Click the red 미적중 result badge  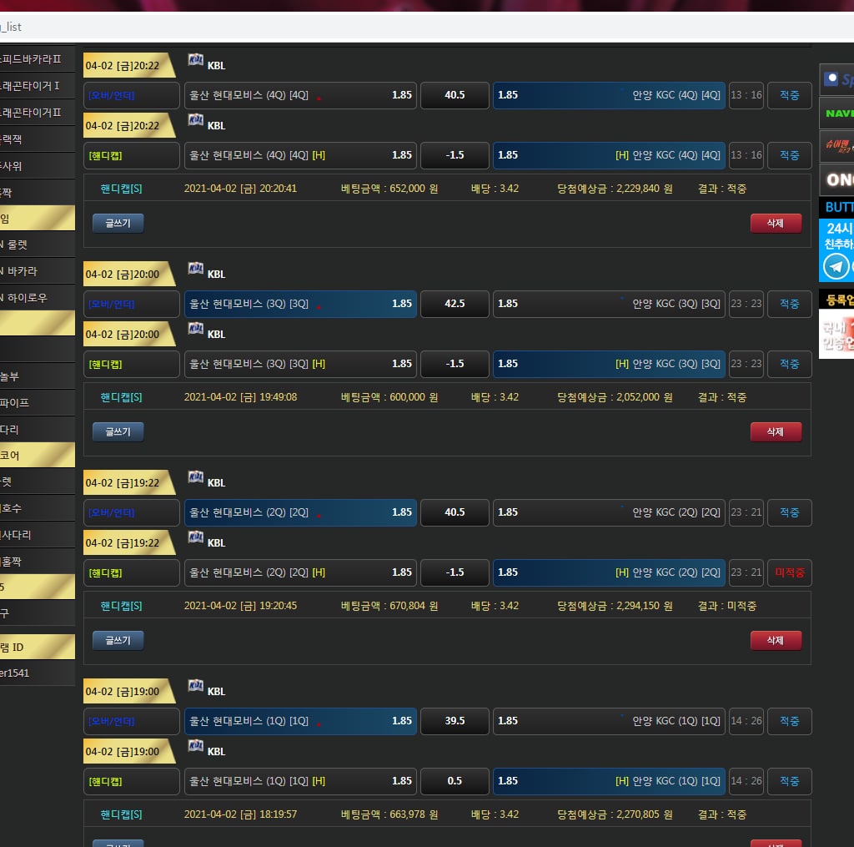pos(789,572)
